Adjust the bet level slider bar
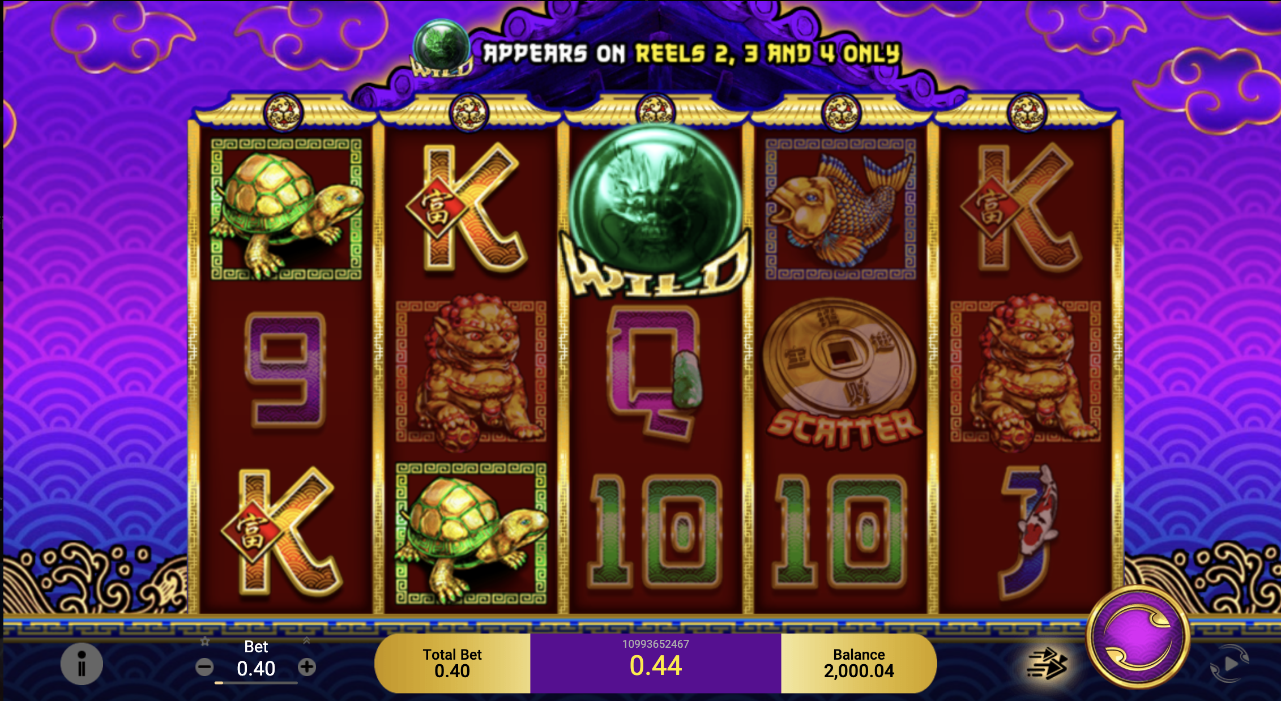The width and height of the screenshot is (1281, 701). (256, 683)
